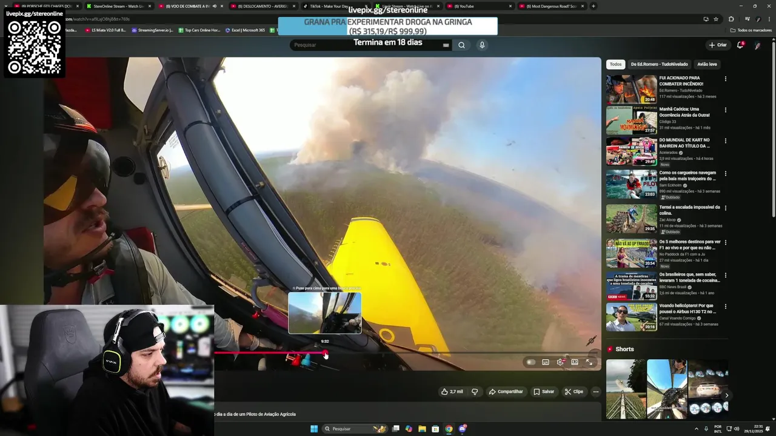Open options menu for Os 5 melhores destinos
The width and height of the screenshot is (776, 436).
coord(725,242)
